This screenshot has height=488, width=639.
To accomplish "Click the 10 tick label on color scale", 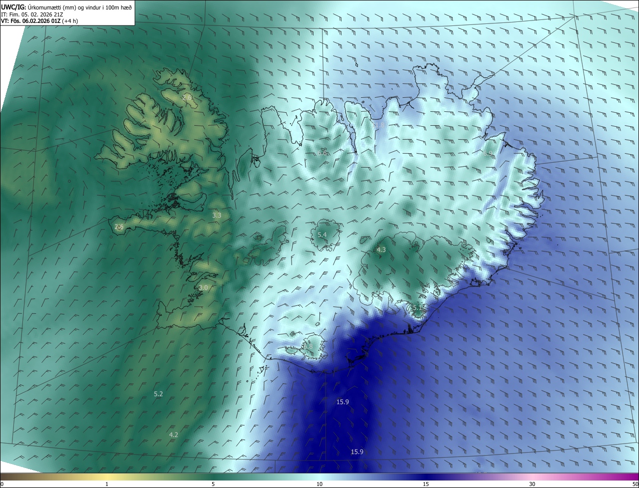I will pos(319,484).
